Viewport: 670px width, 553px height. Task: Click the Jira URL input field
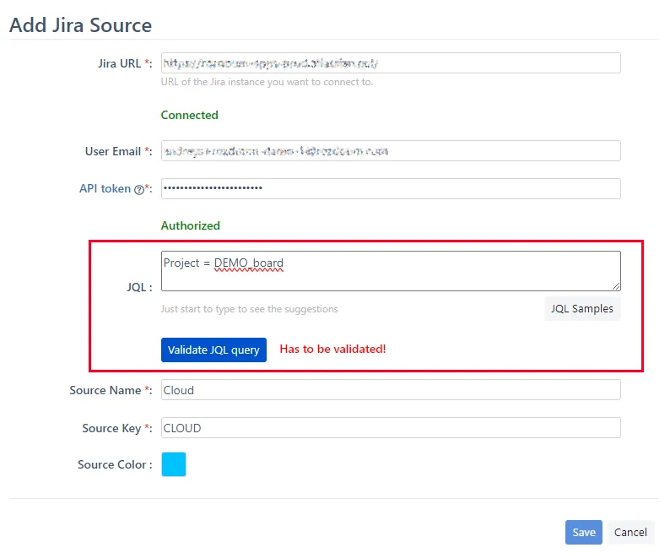pyautogui.click(x=391, y=62)
